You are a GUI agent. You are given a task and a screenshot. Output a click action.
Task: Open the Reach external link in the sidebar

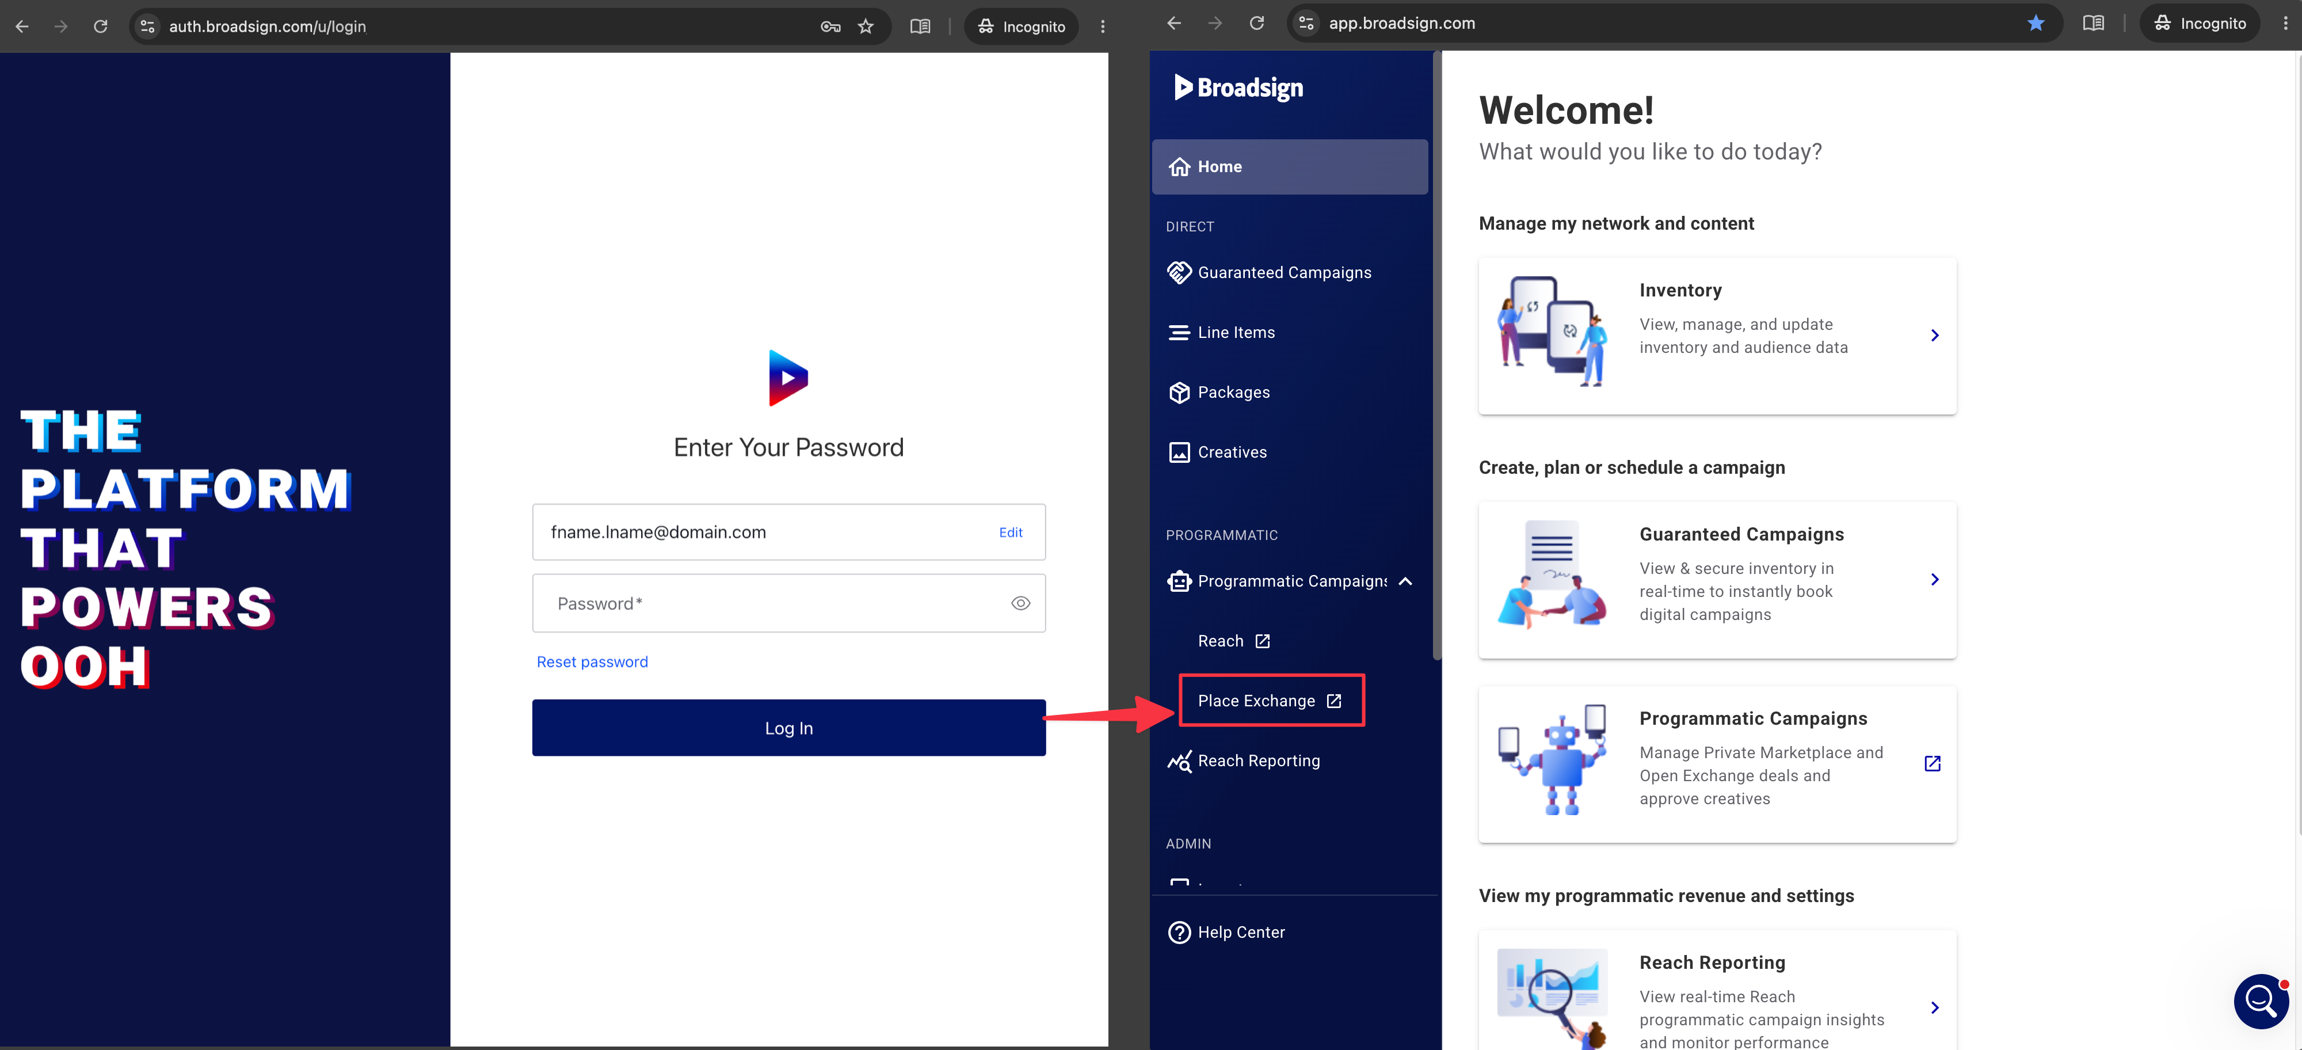(x=1233, y=642)
